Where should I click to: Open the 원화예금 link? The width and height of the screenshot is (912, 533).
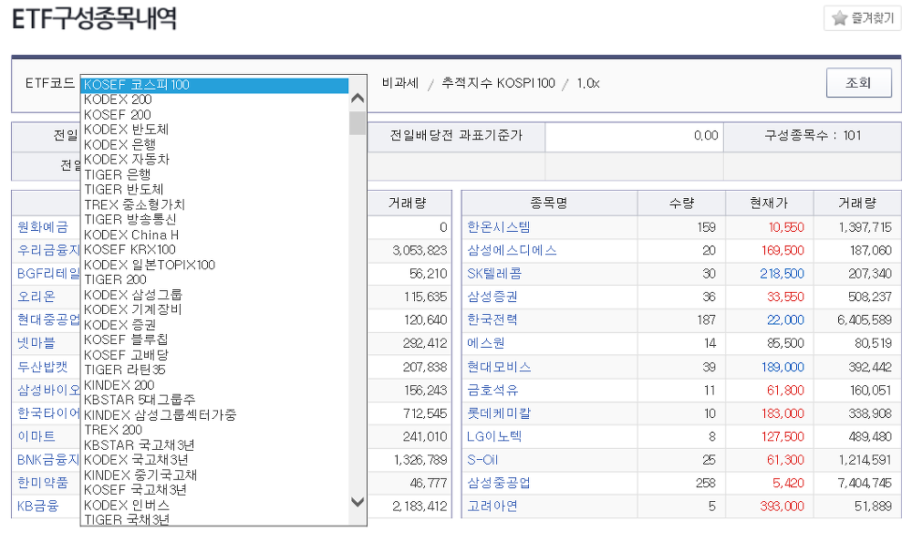pos(43,227)
